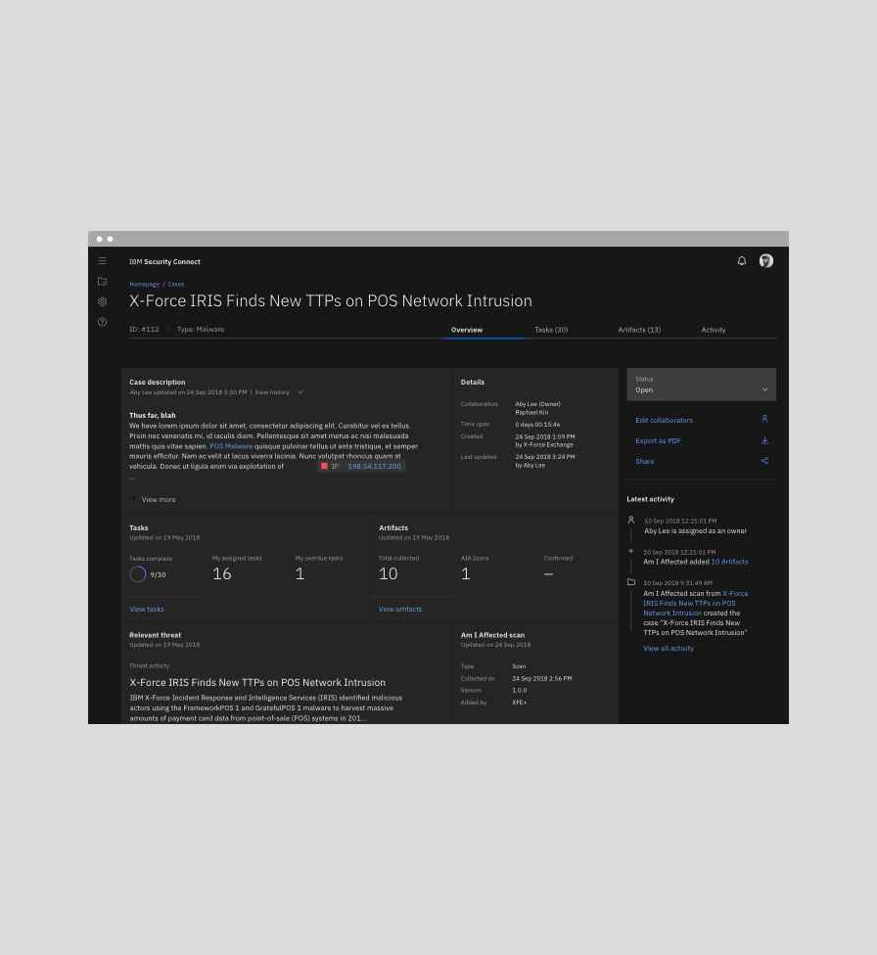Click the Version value 1.0.0
Image resolution: width=877 pixels, height=955 pixels.
pos(520,691)
